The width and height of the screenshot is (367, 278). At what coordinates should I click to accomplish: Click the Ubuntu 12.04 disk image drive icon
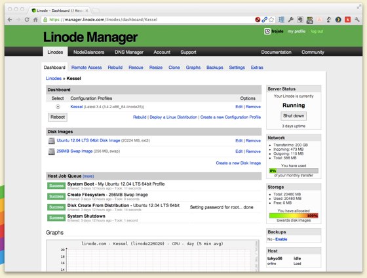click(x=52, y=141)
